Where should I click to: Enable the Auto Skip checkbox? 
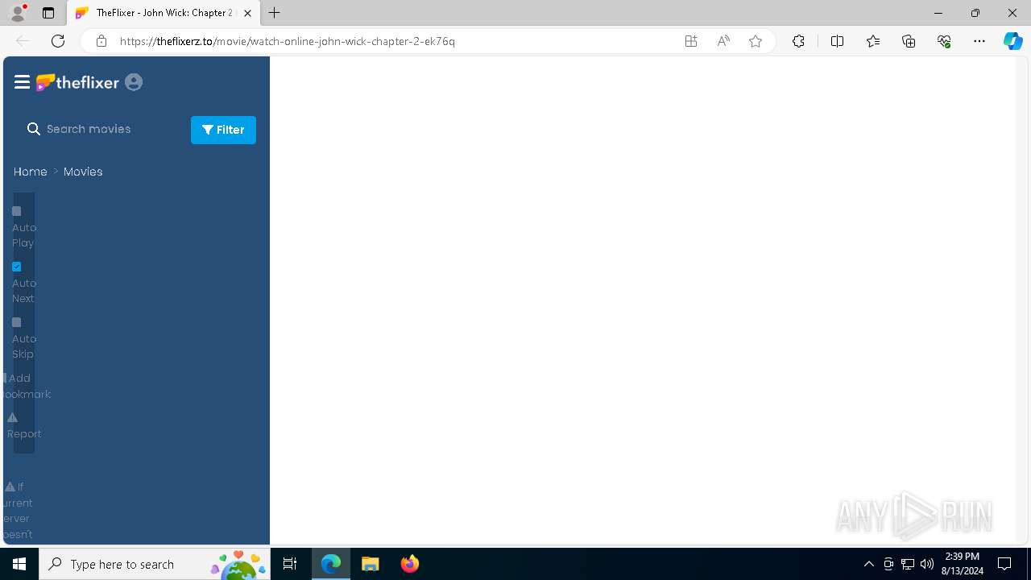click(x=16, y=322)
